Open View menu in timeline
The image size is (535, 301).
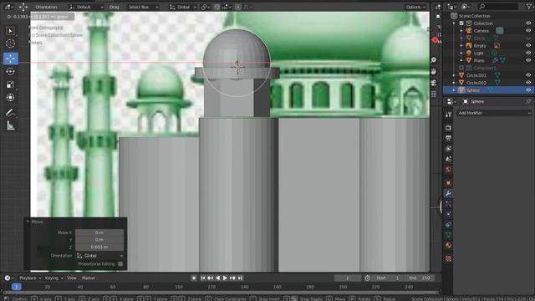coord(72,278)
